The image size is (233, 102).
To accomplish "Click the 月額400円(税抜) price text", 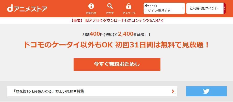I will pos(98,34).
